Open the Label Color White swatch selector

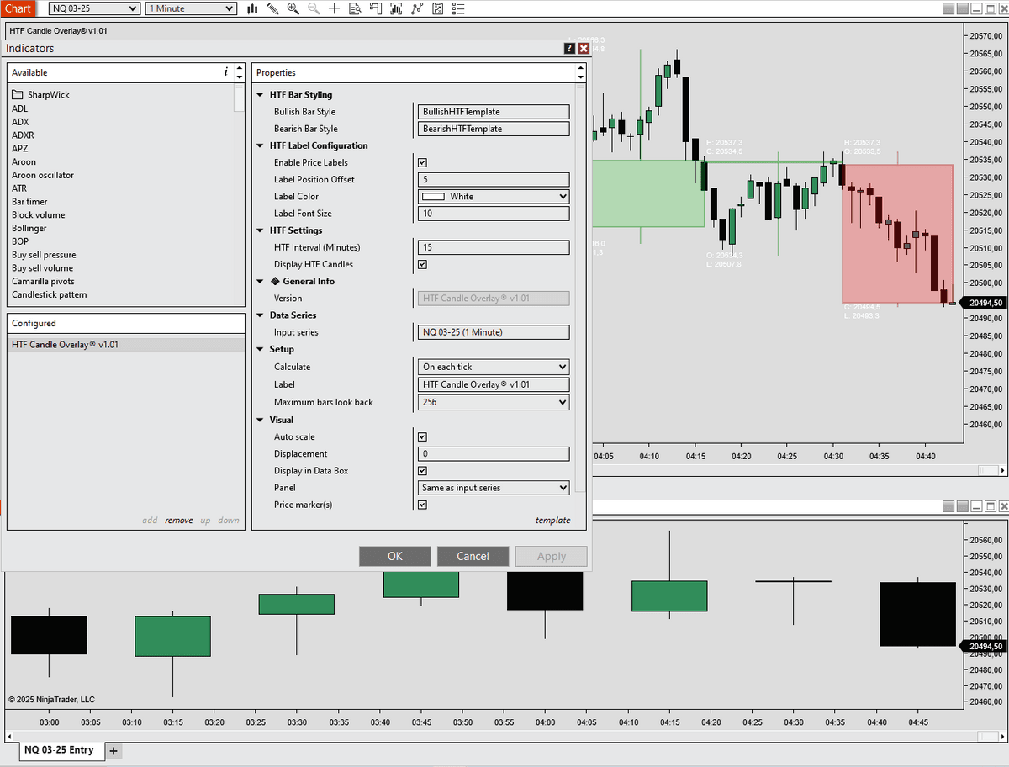click(x=494, y=197)
